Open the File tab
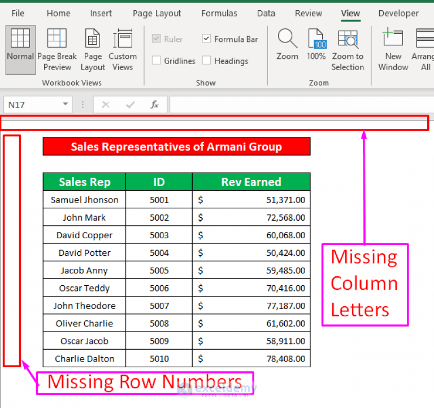This screenshot has height=408, width=434. click(x=18, y=14)
